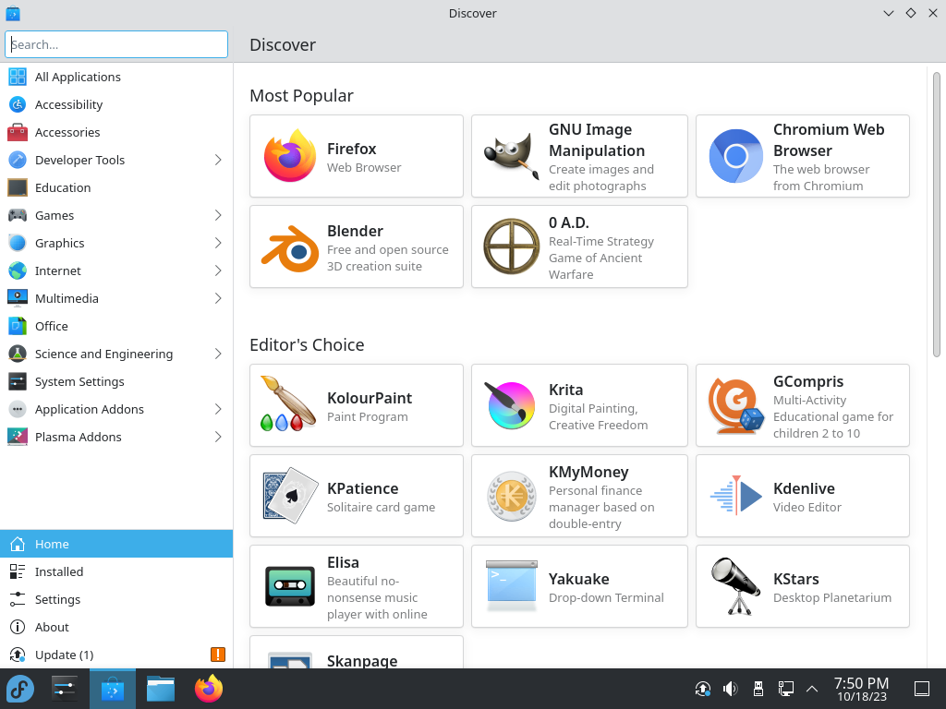Click the show desktop button
The image size is (946, 709).
click(922, 689)
